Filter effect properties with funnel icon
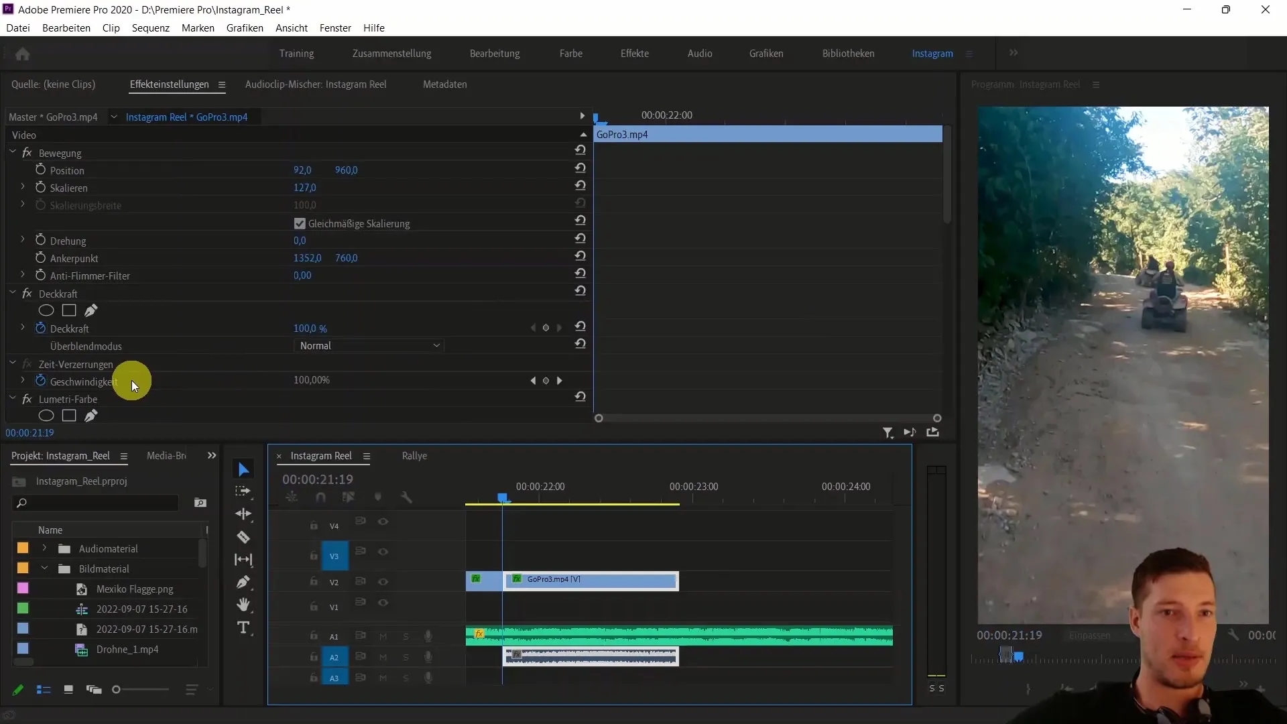The height and width of the screenshot is (724, 1287). [887, 433]
